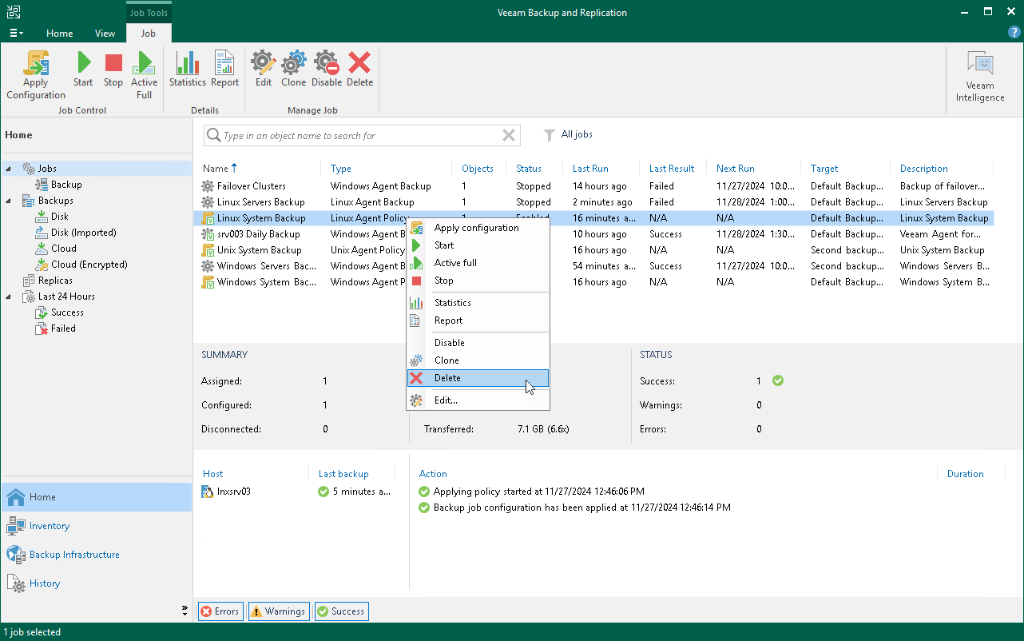1024x641 pixels.
Task: Collapse the Jobs tree node
Action: 9,169
